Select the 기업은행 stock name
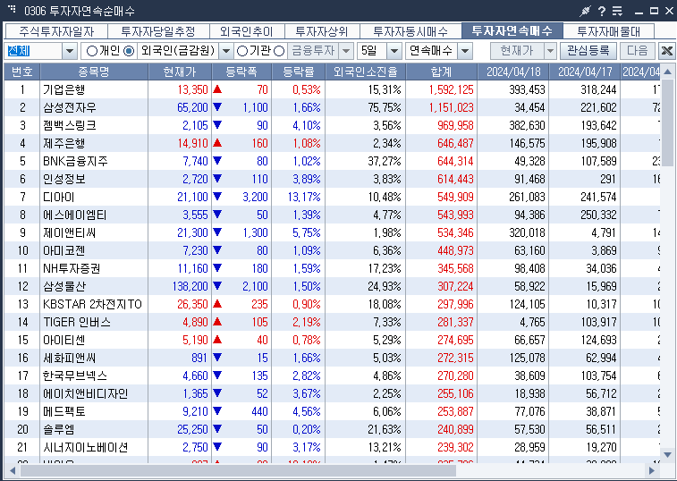 pos(63,89)
